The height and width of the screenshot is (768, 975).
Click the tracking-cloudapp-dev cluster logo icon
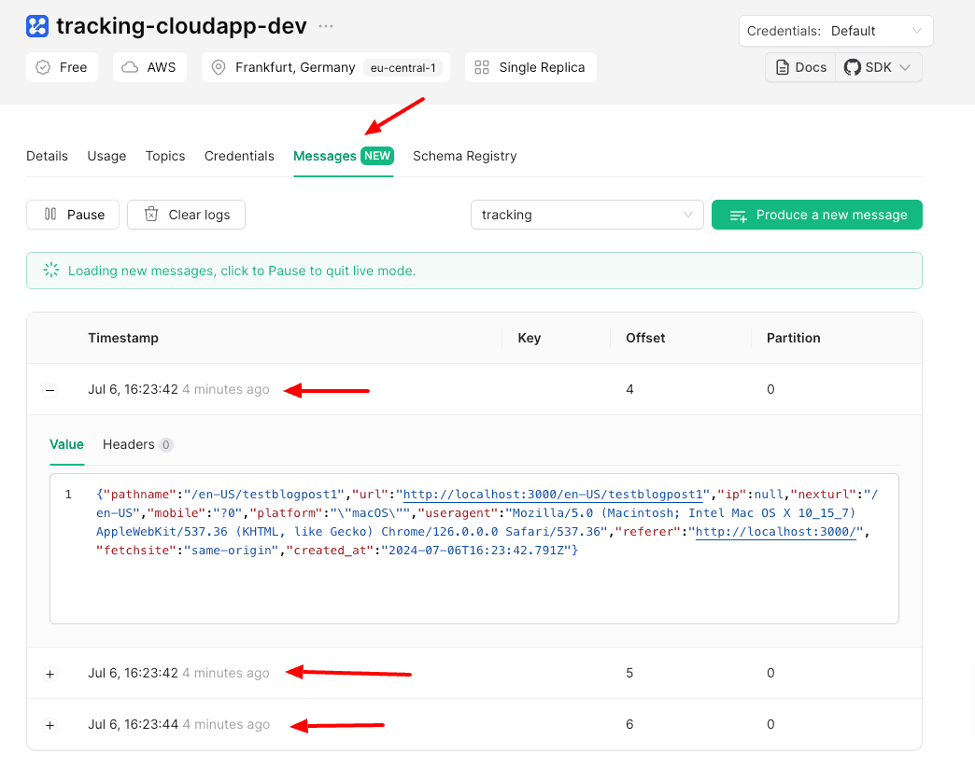coord(37,26)
